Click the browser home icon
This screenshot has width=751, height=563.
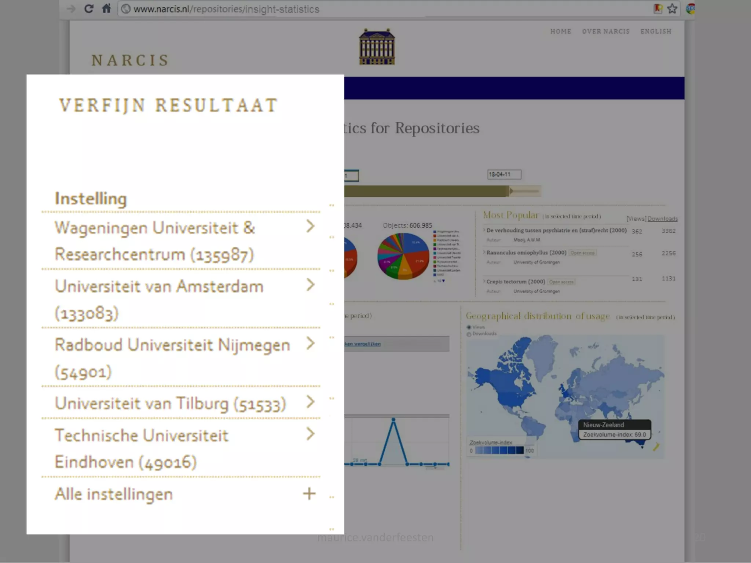pyautogui.click(x=106, y=9)
